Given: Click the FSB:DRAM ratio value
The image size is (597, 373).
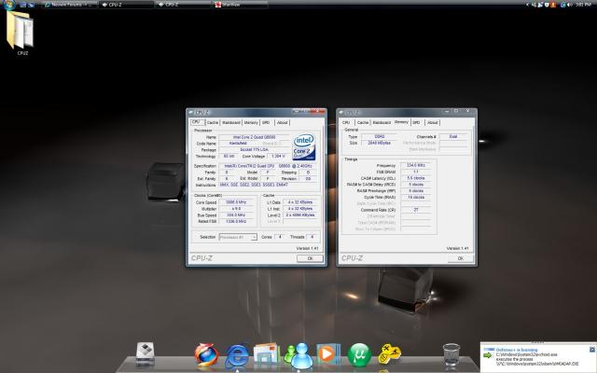Looking at the screenshot, I should [x=416, y=172].
